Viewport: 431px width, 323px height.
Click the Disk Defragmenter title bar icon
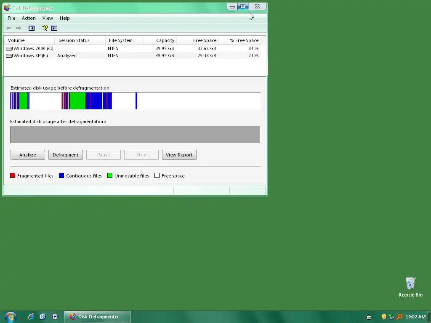coord(7,8)
